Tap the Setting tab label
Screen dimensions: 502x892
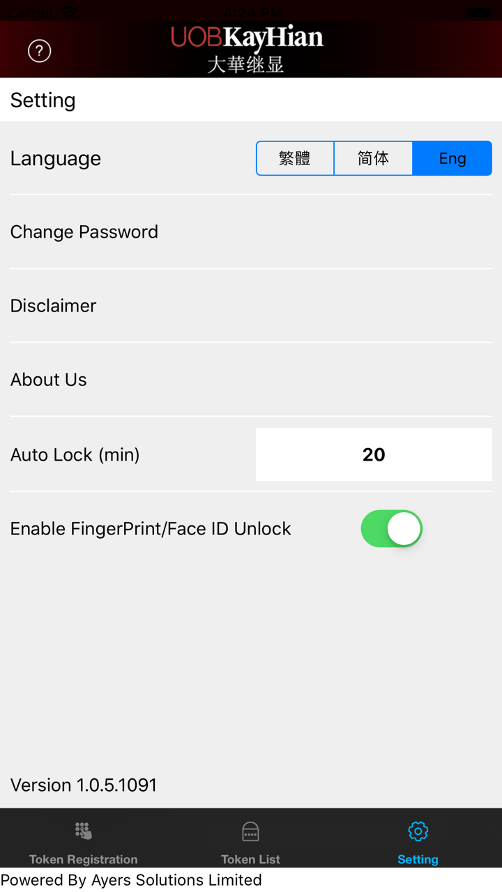point(418,859)
